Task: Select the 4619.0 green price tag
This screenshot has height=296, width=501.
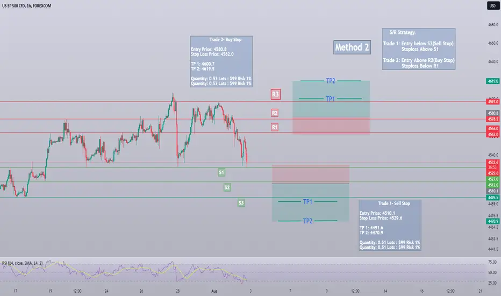Action: click(493, 81)
